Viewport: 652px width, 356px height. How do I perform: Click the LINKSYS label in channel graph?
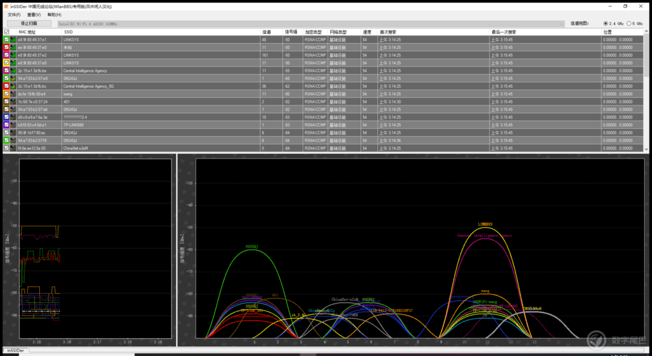pos(485,224)
